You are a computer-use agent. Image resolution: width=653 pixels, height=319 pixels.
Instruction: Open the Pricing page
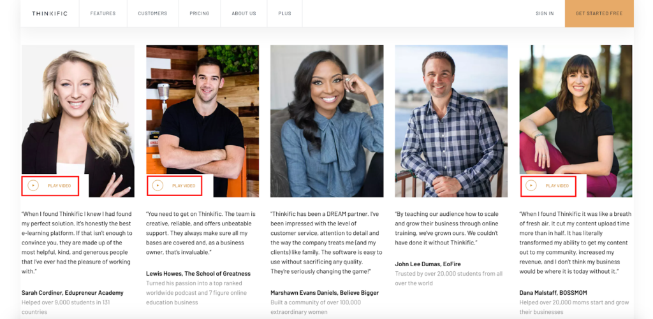click(x=200, y=13)
